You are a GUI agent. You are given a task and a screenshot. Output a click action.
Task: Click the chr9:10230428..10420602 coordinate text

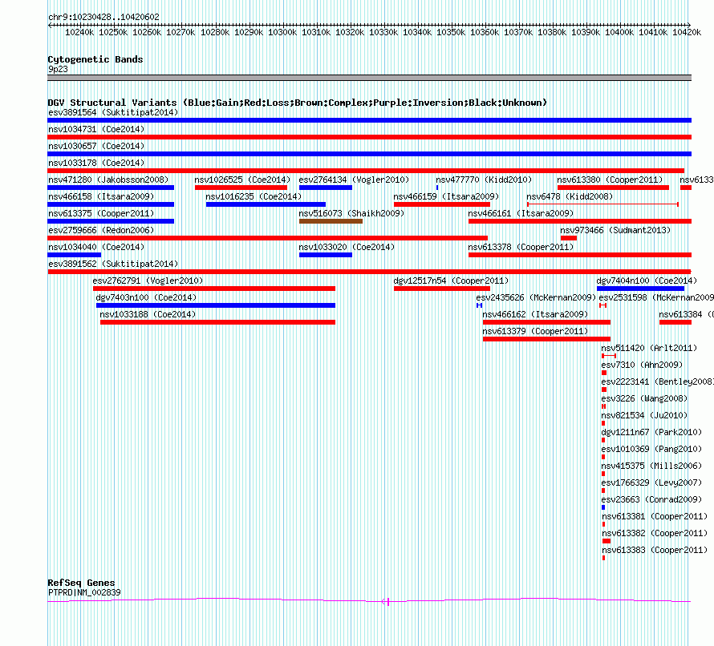coord(103,17)
